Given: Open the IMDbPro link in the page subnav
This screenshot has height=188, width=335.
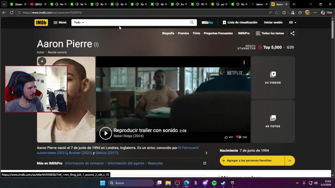Looking at the screenshot, I should (244, 33).
